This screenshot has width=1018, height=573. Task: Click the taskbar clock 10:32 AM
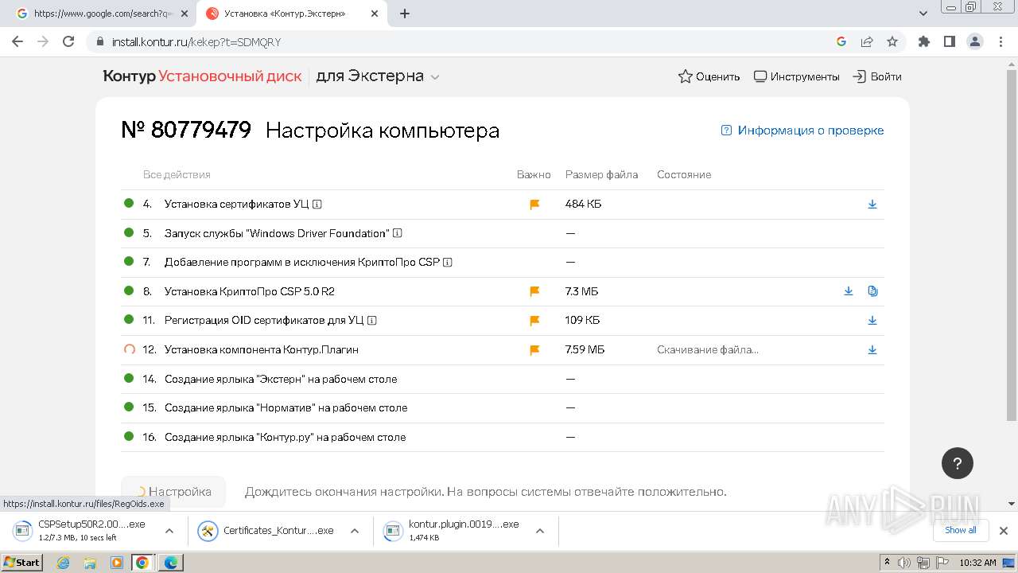[977, 563]
